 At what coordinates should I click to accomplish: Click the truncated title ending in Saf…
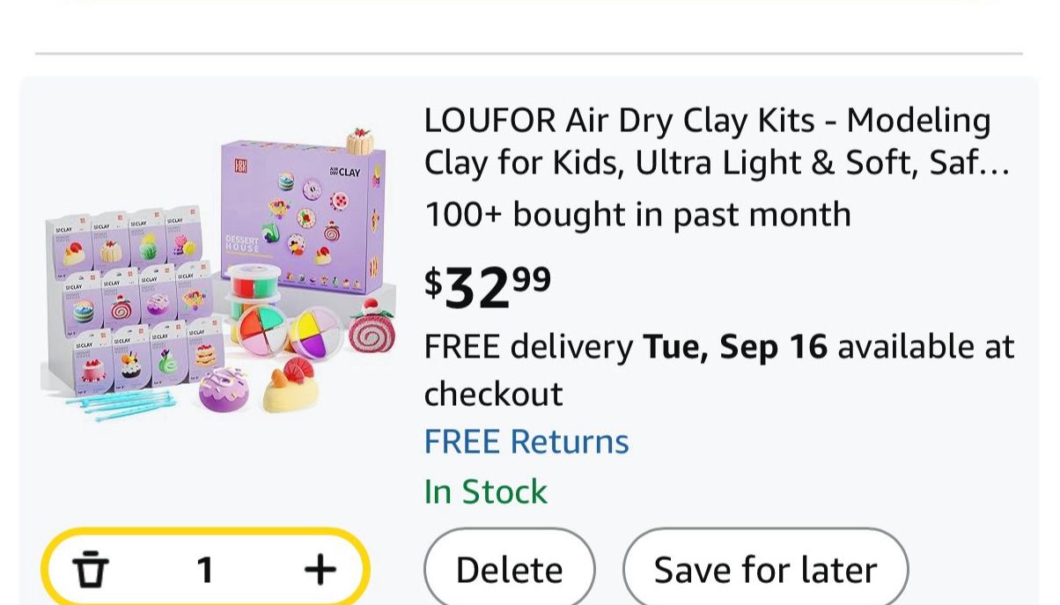click(x=716, y=163)
